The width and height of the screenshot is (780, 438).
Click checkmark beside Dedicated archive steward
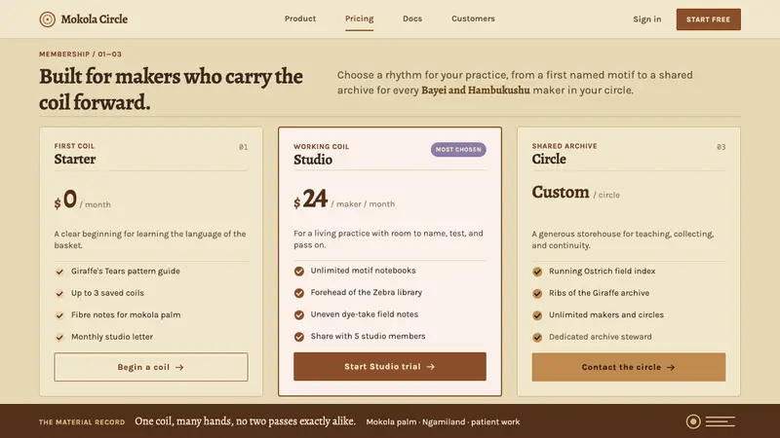[x=537, y=337]
